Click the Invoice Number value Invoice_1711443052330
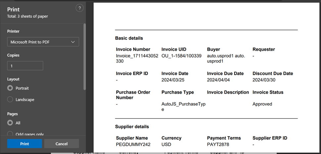This screenshot has width=321, height=154. tap(137, 58)
